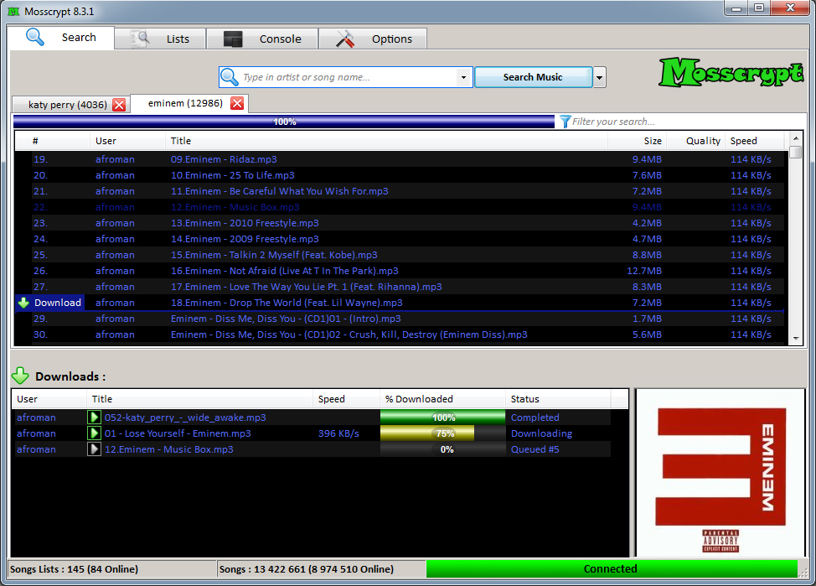Select Diss Me, Diss You (Intro).mp3 row

click(x=400, y=319)
